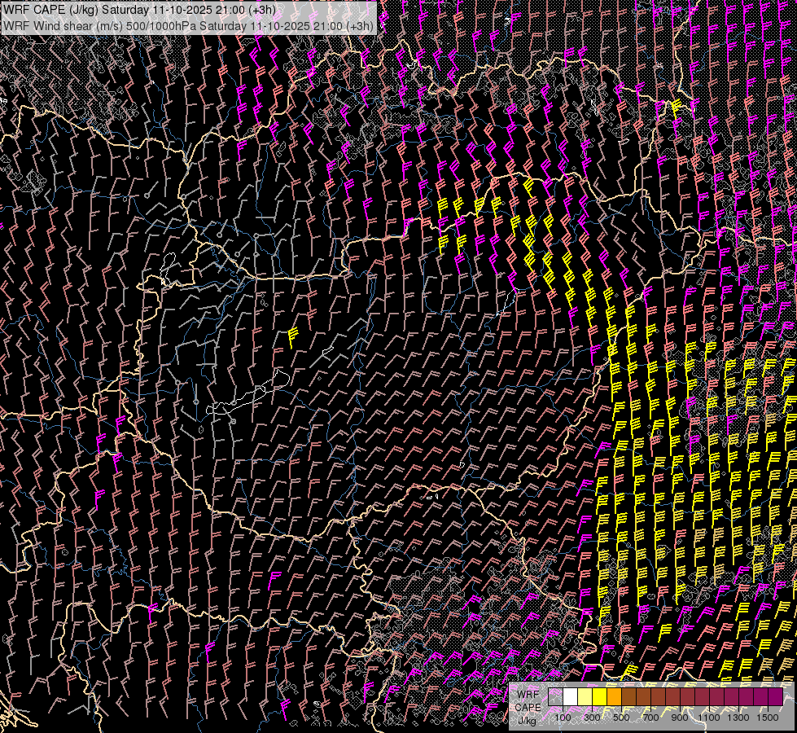Select the 1100 value in the legend

click(x=709, y=718)
